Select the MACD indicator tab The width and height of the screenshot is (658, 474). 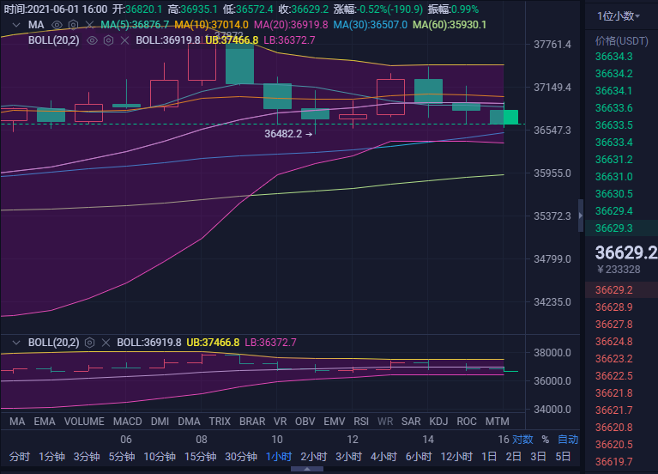[x=128, y=422]
